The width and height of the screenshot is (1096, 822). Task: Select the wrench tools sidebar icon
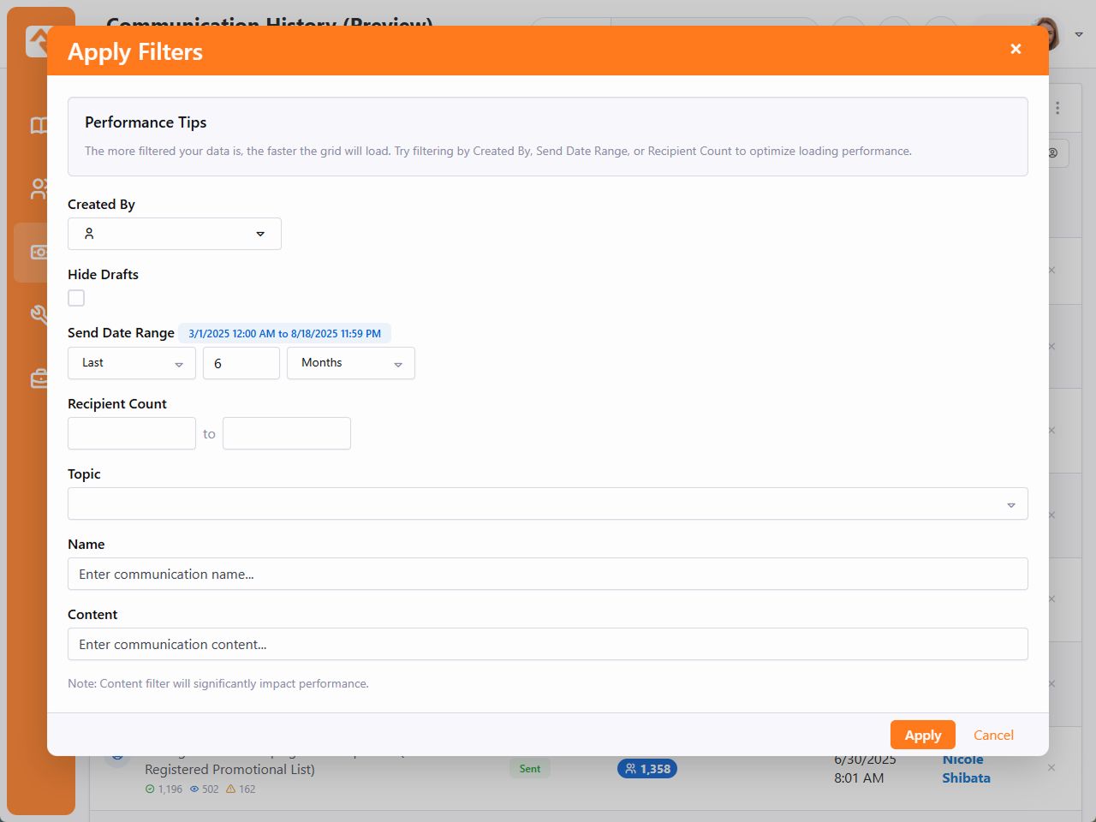pyautogui.click(x=39, y=314)
